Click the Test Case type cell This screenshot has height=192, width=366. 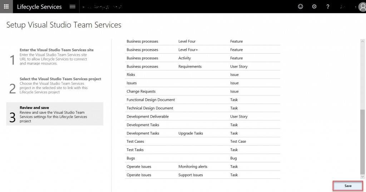pyautogui.click(x=238, y=142)
